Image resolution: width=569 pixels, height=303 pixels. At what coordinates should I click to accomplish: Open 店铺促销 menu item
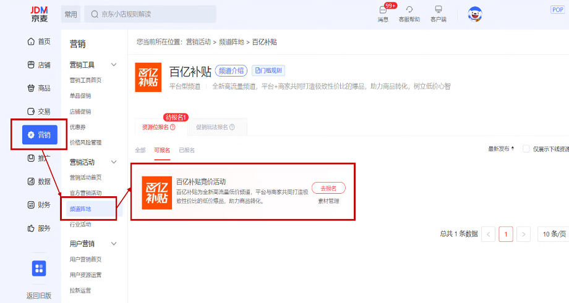80,112
